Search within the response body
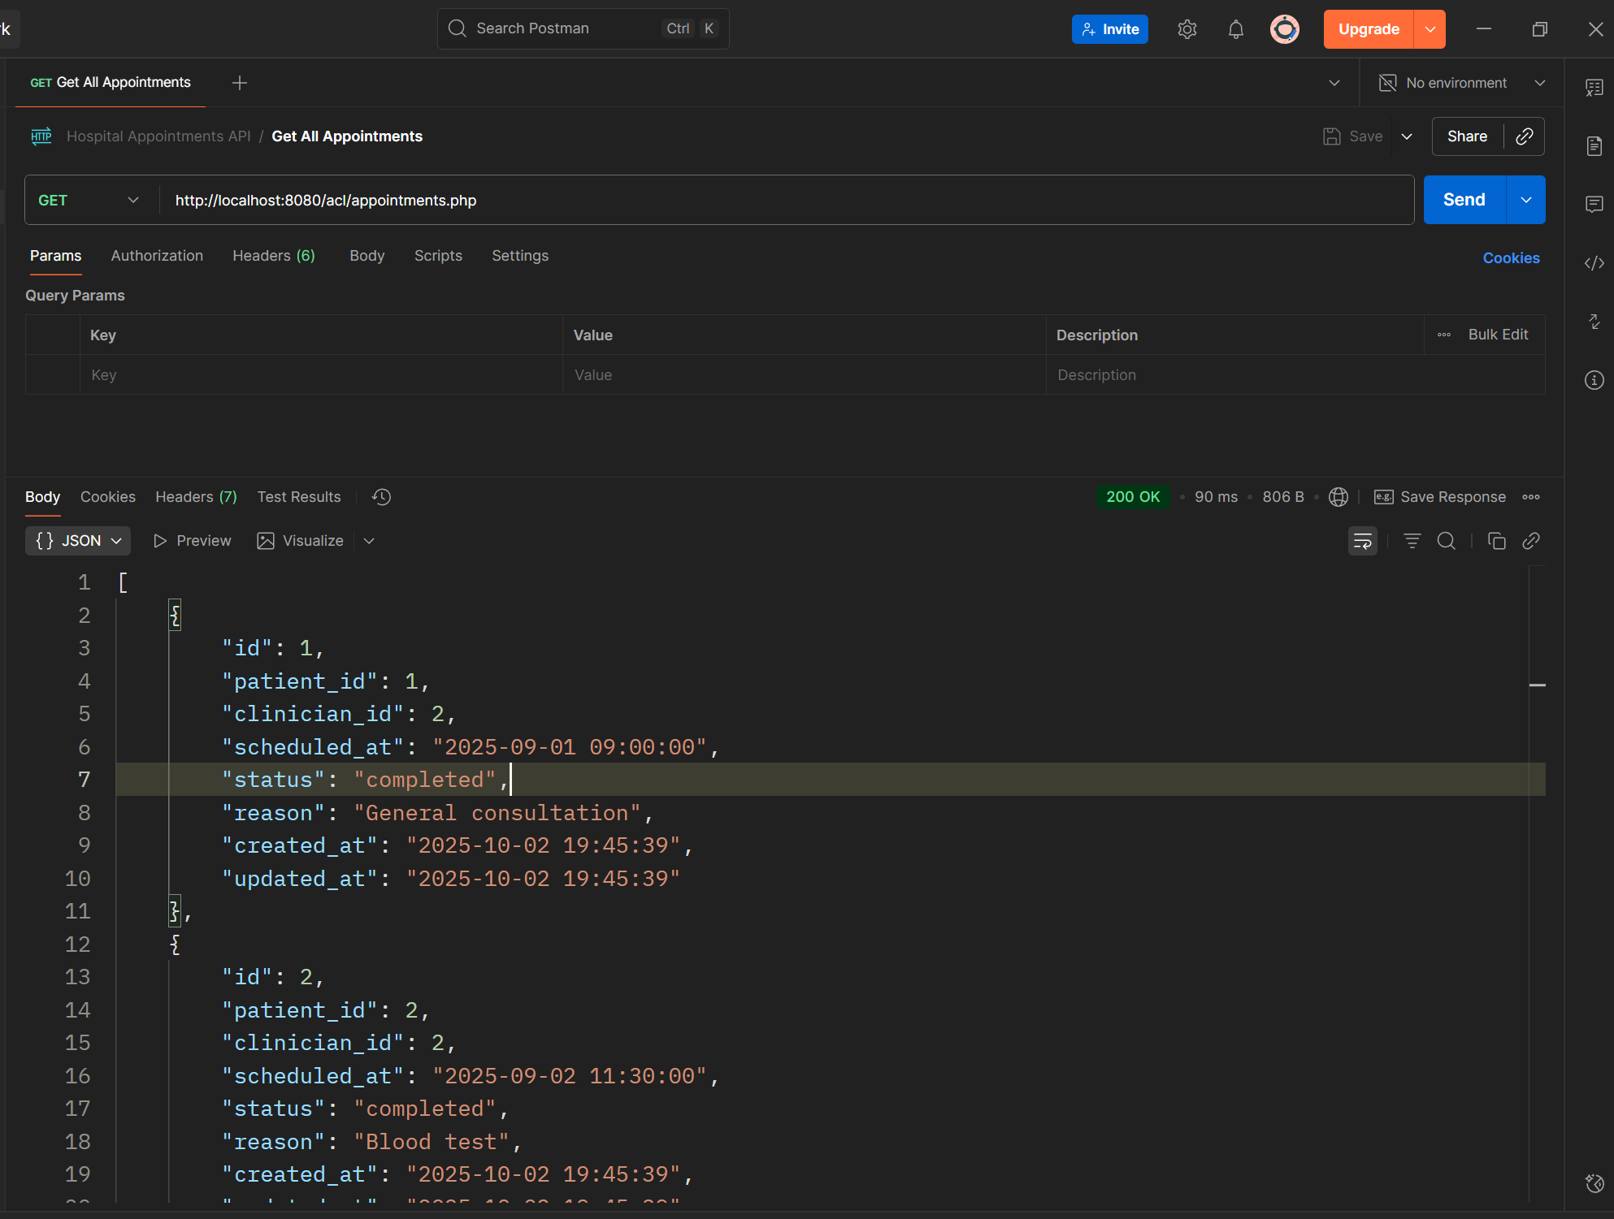 (1446, 541)
